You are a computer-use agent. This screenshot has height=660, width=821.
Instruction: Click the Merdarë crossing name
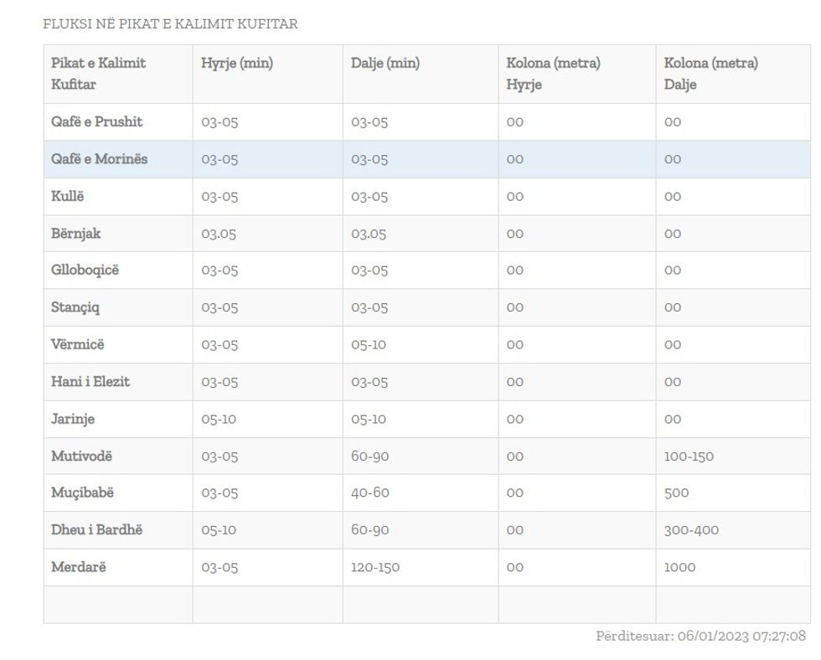tap(79, 567)
